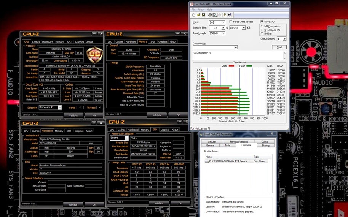The width and height of the screenshot is (348, 217).
Task: Click the Intel Core i5 4670K name field
Action: tap(61, 49)
